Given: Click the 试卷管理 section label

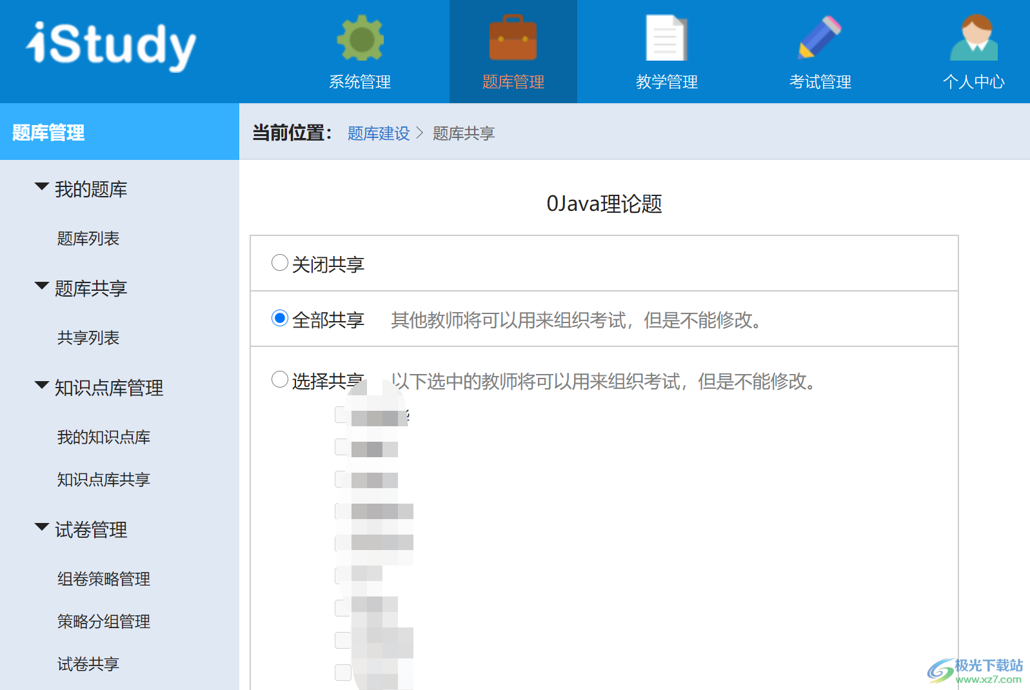Looking at the screenshot, I should [91, 529].
